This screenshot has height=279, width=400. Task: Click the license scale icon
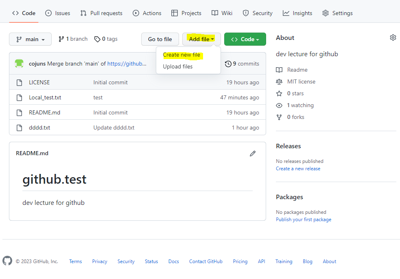279,81
